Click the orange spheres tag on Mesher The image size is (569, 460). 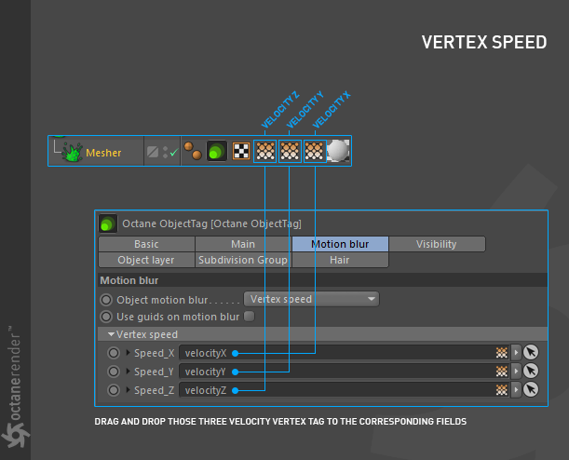[x=193, y=151]
